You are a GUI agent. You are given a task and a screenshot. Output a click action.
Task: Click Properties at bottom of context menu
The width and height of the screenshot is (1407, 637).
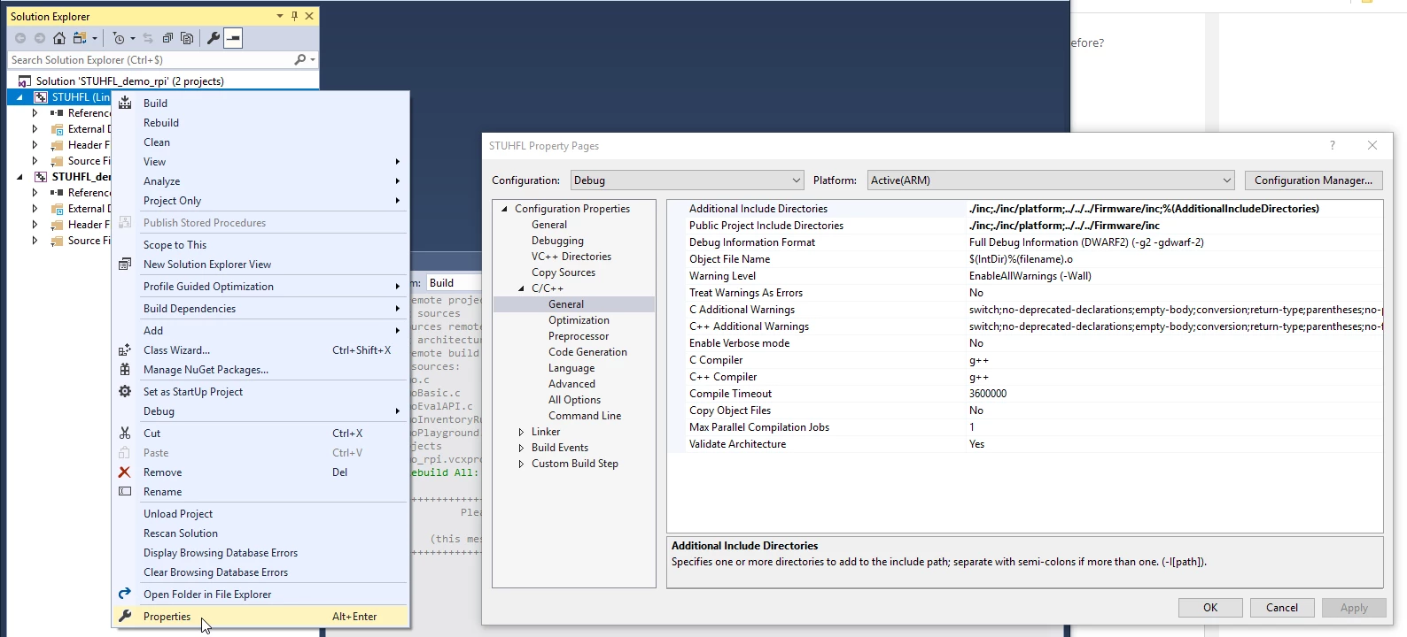(x=260, y=617)
